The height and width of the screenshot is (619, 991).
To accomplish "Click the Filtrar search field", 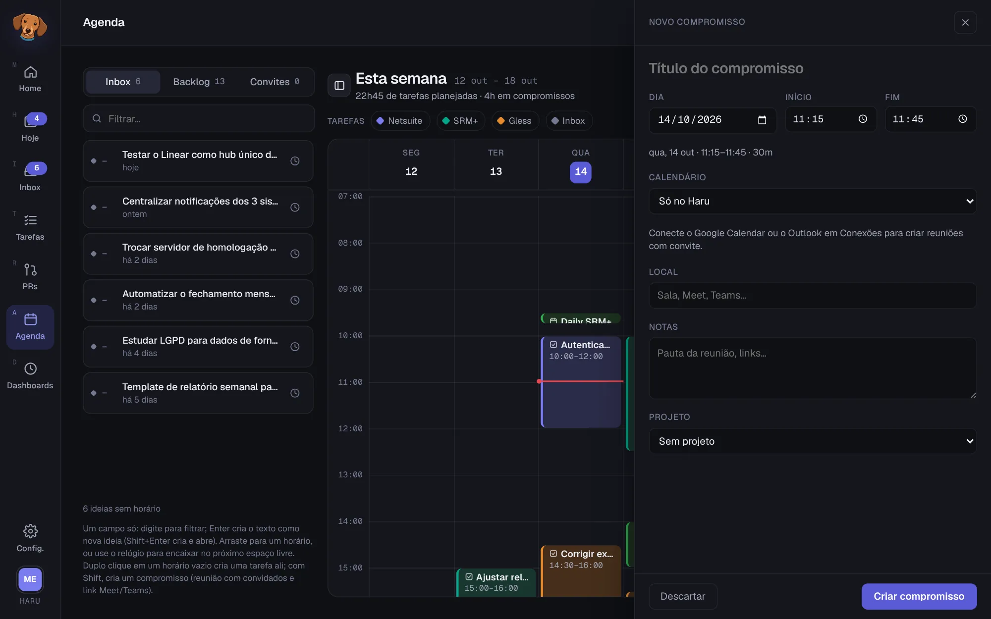I will (199, 119).
